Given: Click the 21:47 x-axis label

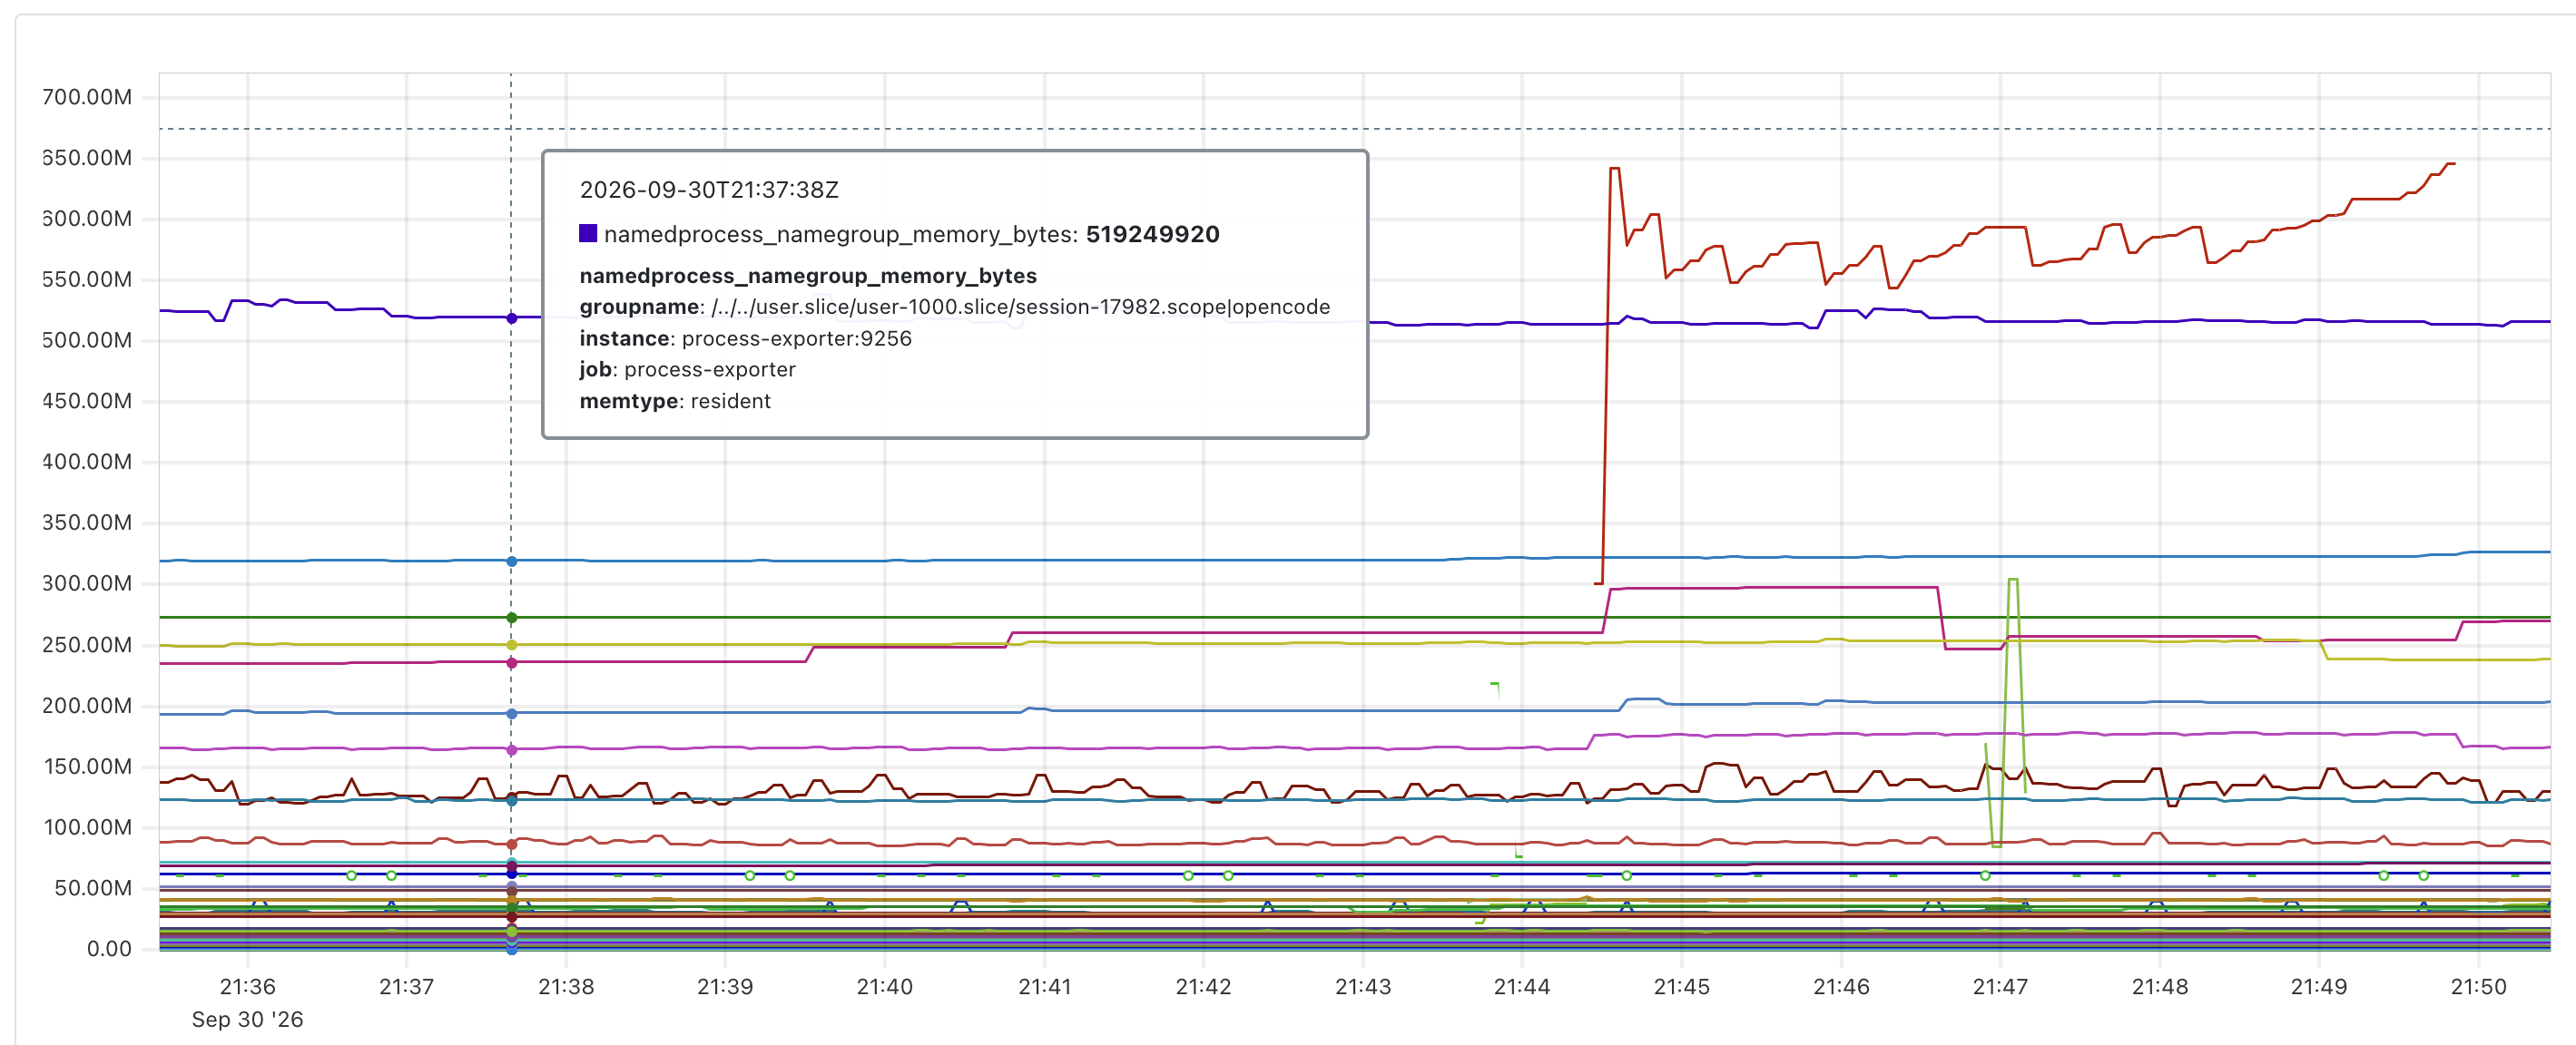Looking at the screenshot, I should tap(1999, 986).
